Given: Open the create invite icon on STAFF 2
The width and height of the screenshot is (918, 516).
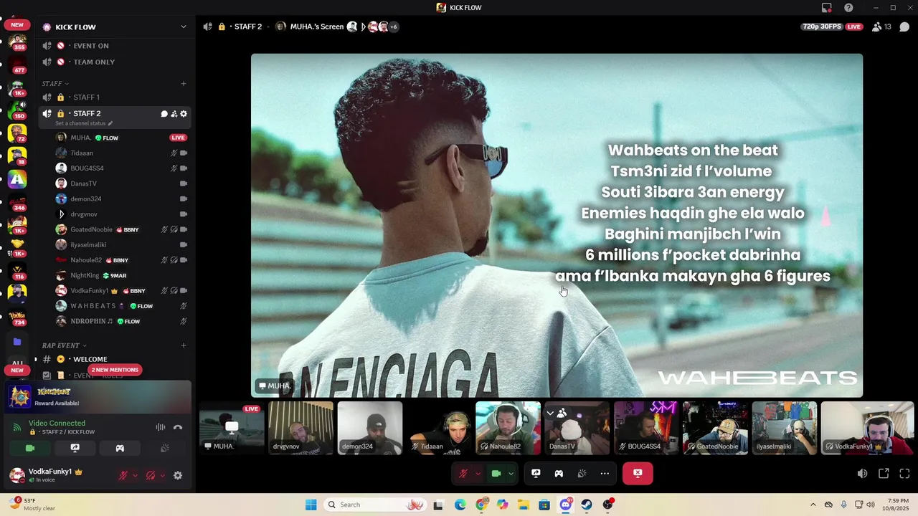Looking at the screenshot, I should [x=174, y=114].
